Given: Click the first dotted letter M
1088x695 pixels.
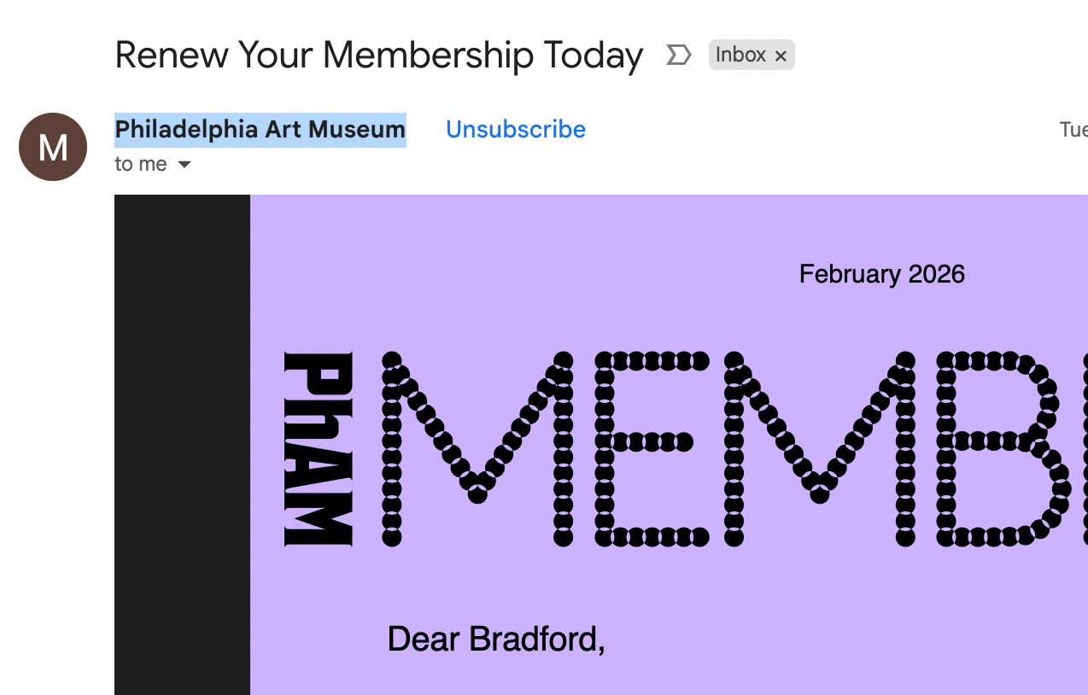Looking at the screenshot, I should (x=477, y=449).
